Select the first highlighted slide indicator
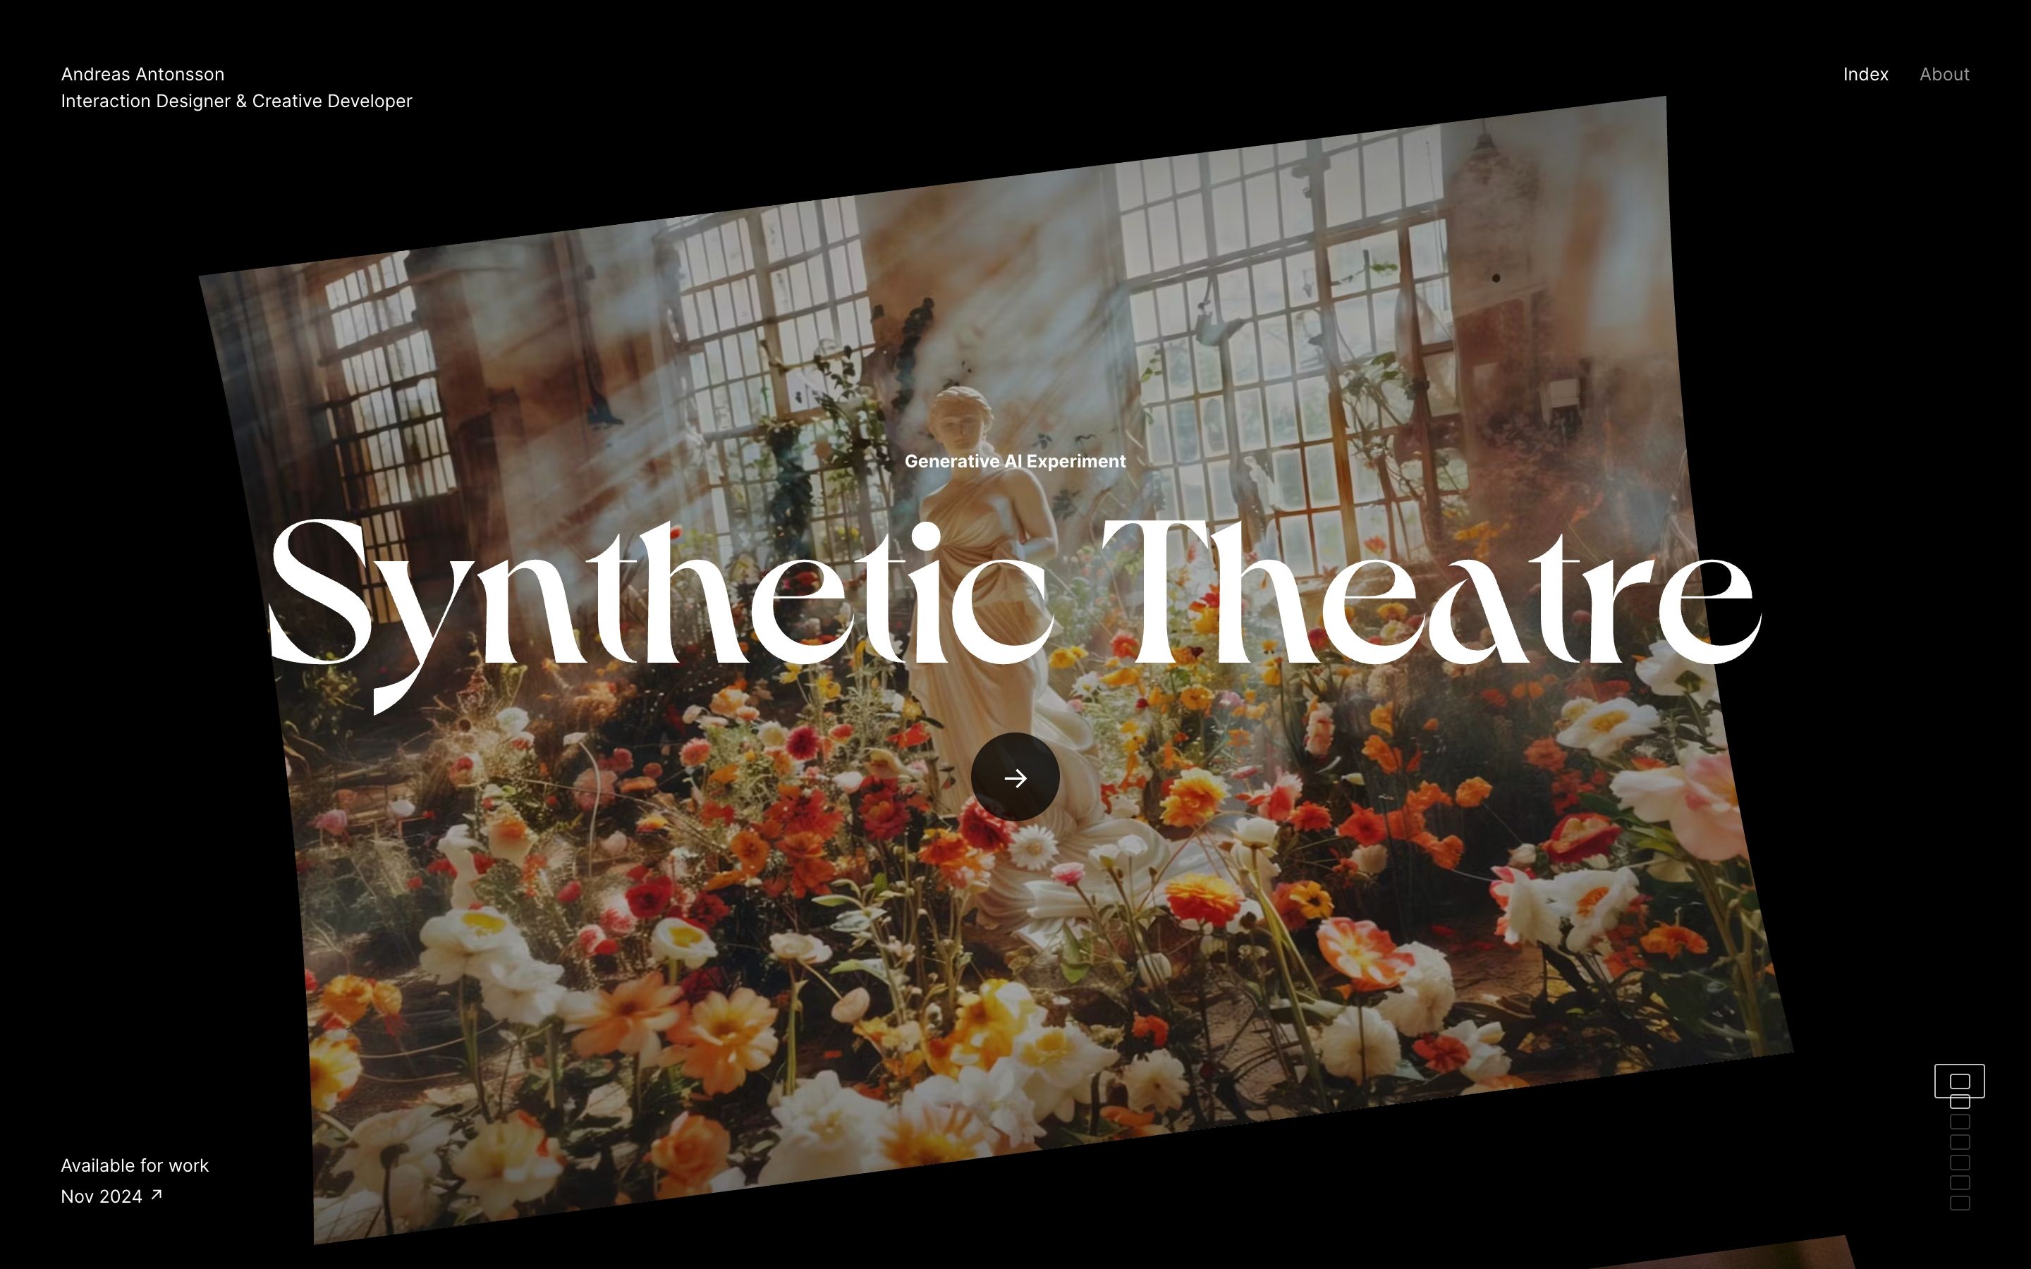 (1959, 1081)
